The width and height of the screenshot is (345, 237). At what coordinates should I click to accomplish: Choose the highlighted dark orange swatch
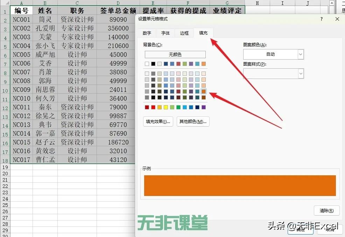(204, 91)
